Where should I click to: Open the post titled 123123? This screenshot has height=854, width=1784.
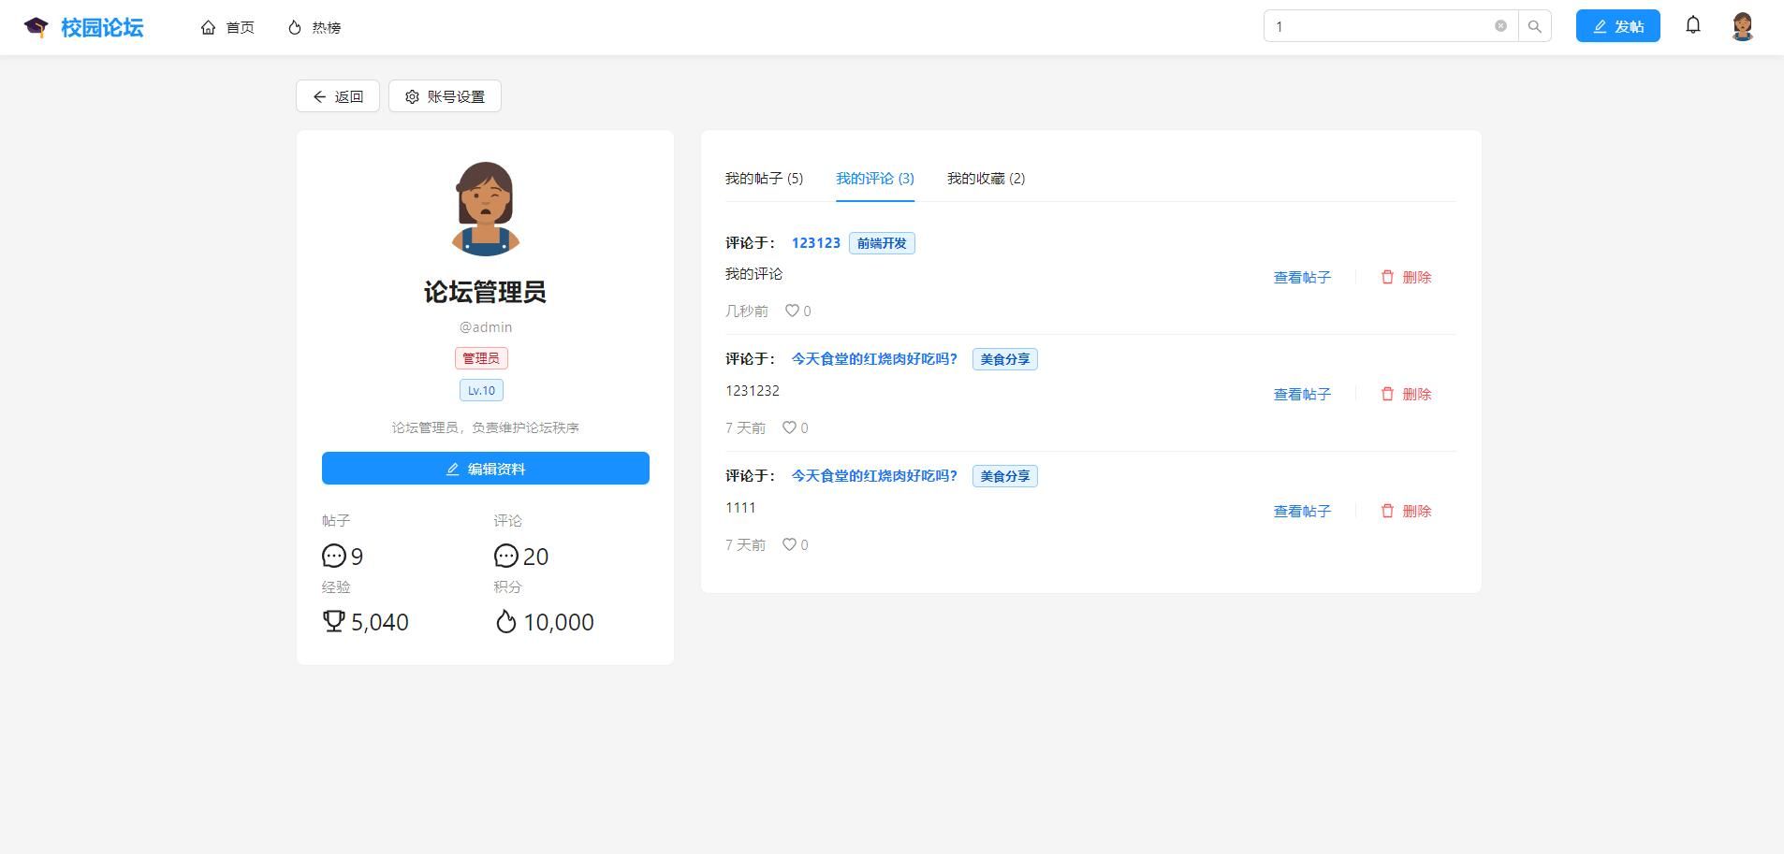pyautogui.click(x=813, y=242)
